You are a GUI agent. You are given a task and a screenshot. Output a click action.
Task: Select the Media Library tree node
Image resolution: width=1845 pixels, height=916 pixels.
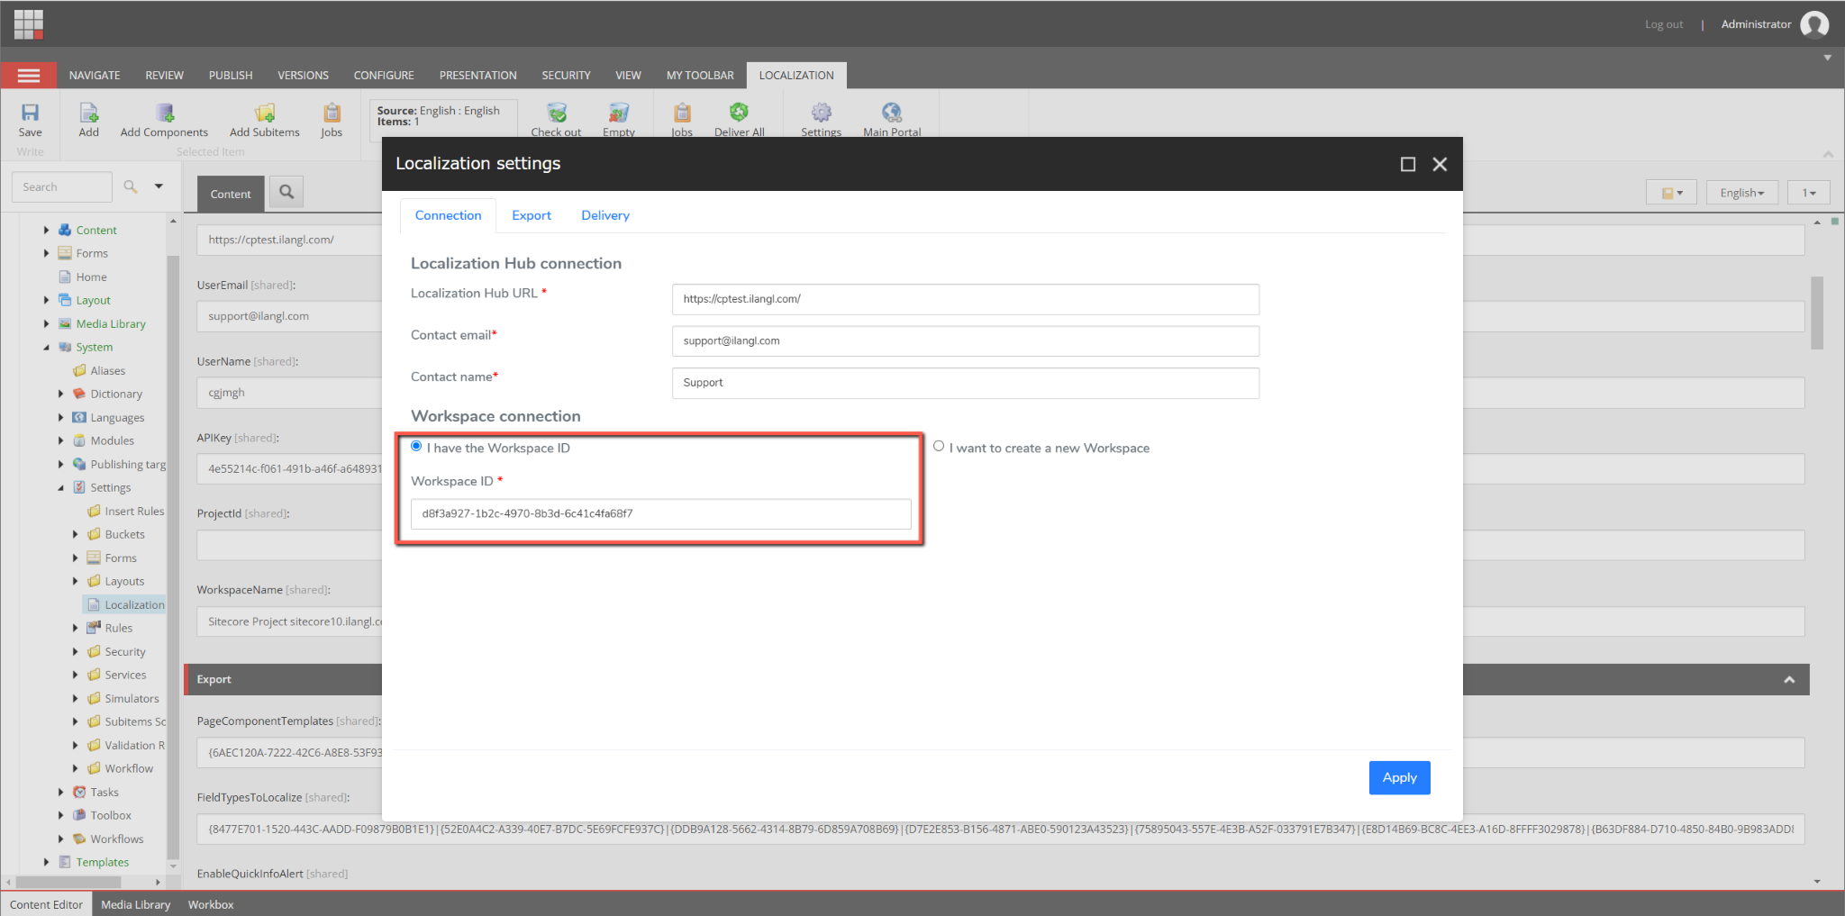pos(111,323)
